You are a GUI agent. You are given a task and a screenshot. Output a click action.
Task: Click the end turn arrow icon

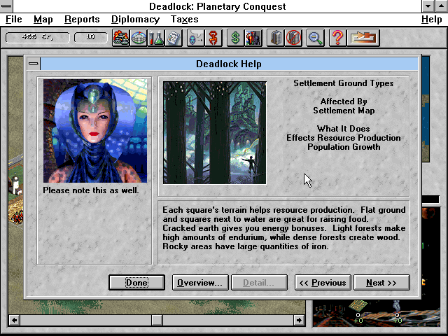pyautogui.click(x=363, y=38)
